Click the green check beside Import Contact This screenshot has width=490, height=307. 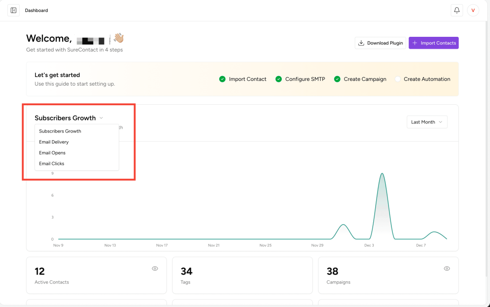click(222, 79)
